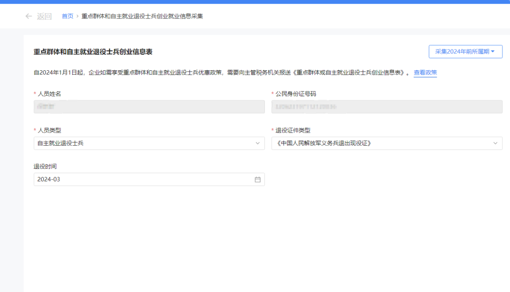Click the 公民身份证号码 input field
Screen dimensions: 510x292
point(387,107)
